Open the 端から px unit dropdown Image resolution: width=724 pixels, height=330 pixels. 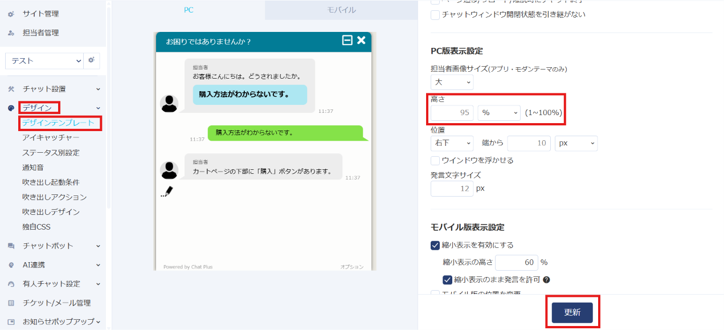(x=576, y=143)
